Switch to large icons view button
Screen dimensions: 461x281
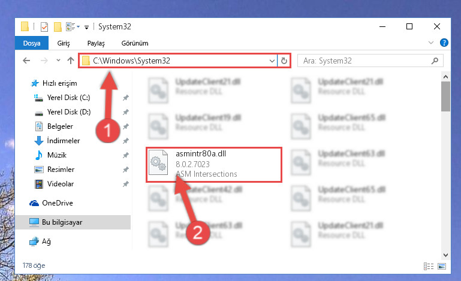(442, 266)
